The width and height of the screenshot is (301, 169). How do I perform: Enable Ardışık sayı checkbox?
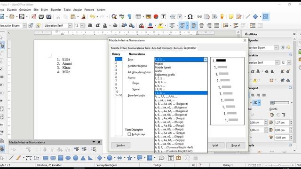click(129, 134)
